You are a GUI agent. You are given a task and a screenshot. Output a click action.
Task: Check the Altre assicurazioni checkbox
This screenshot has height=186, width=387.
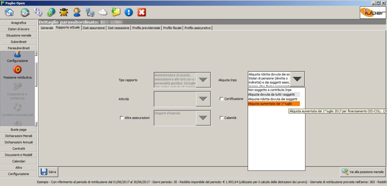122,118
